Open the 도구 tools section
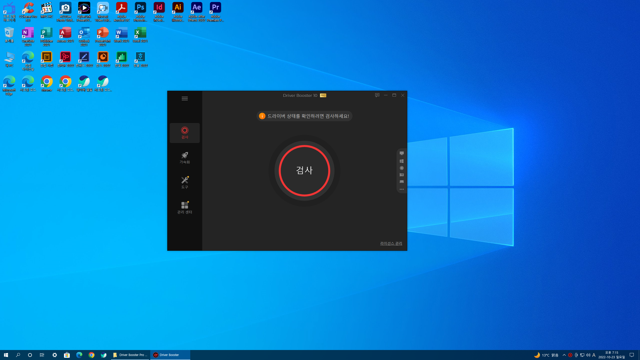 click(184, 182)
